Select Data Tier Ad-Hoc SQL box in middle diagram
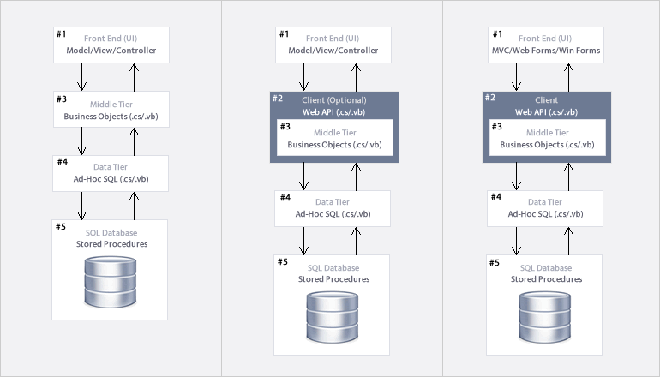This screenshot has height=377, width=660. click(x=333, y=208)
